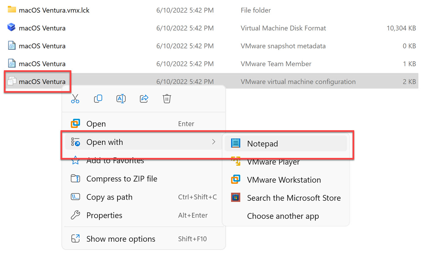Click the Notepad icon in the submenu
442x268 pixels.
point(235,143)
